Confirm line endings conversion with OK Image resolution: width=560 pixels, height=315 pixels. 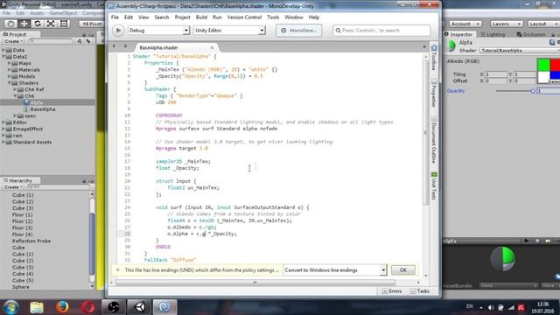(x=402, y=270)
